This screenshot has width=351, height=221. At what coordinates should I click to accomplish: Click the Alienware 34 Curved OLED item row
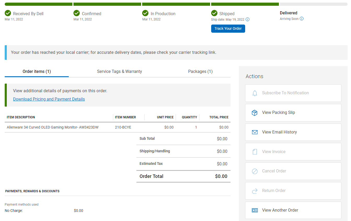53,127
